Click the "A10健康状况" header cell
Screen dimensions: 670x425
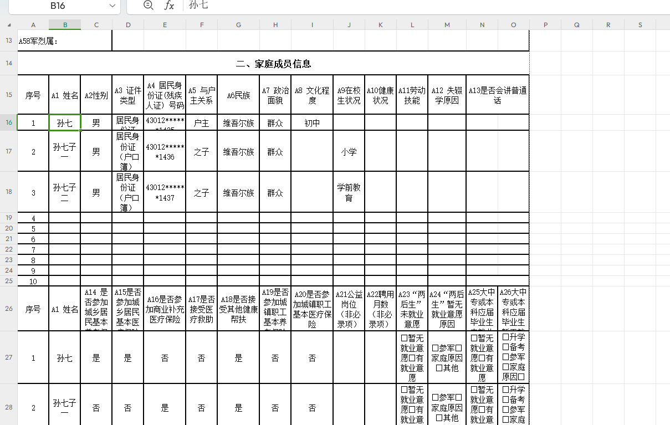pos(380,95)
